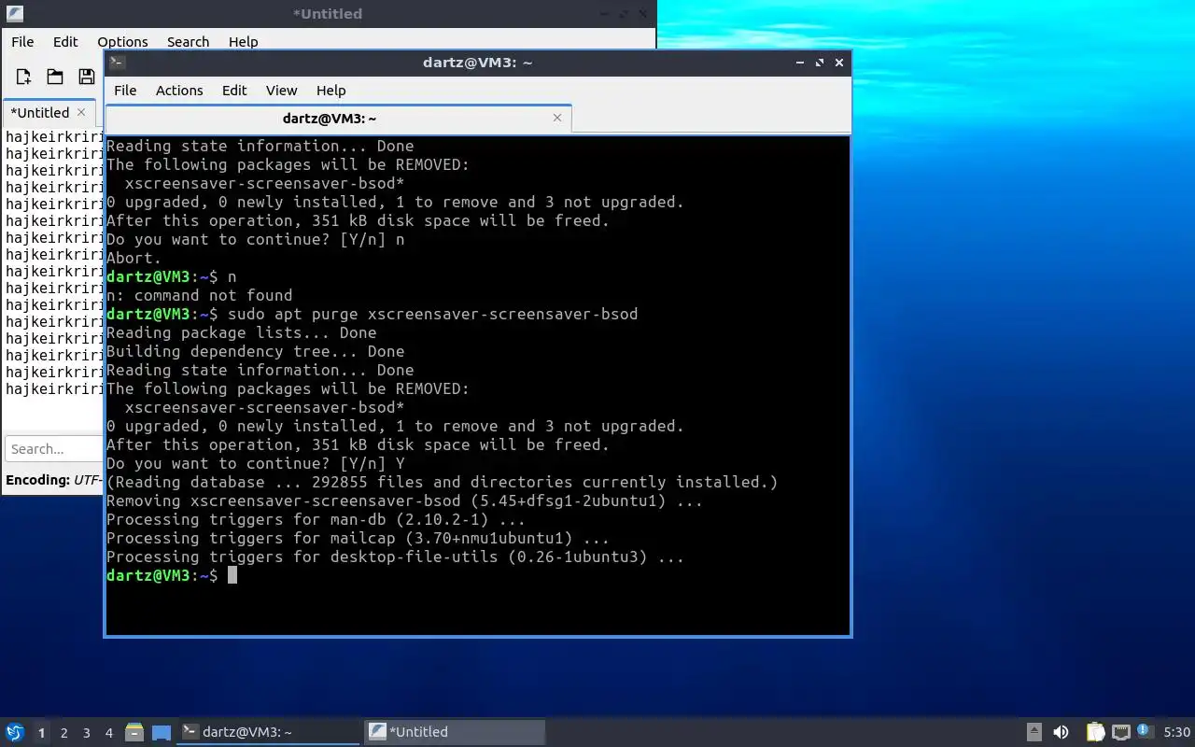Click 'Removing xscreensaver-screensaver-bsod' output line
This screenshot has width=1195, height=747.
(x=404, y=500)
